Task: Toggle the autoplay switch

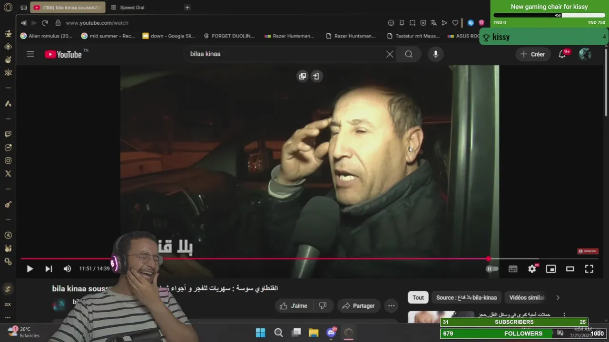Action: [x=492, y=269]
